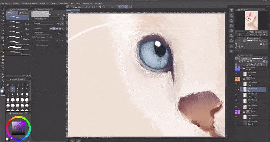This screenshot has width=270, height=142.
Task: Click the Navigator preview thumbnail
Action: click(251, 21)
